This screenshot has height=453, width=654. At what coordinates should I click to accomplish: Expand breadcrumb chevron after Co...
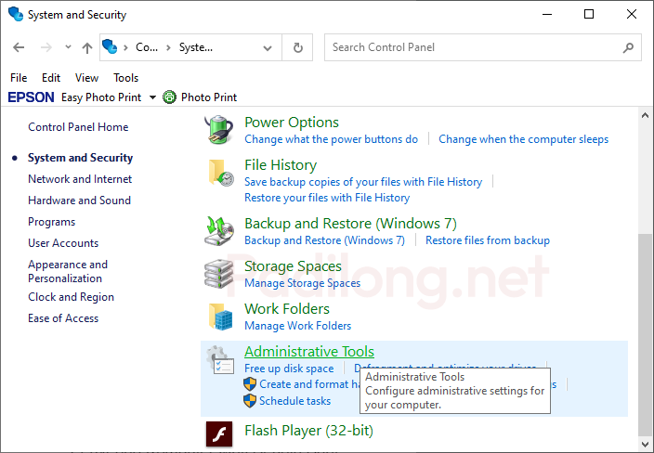[168, 47]
